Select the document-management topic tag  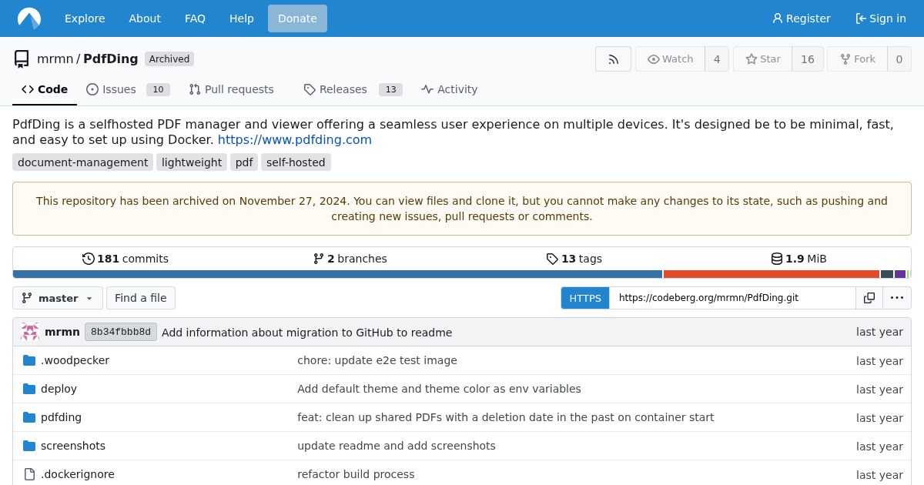(82, 162)
